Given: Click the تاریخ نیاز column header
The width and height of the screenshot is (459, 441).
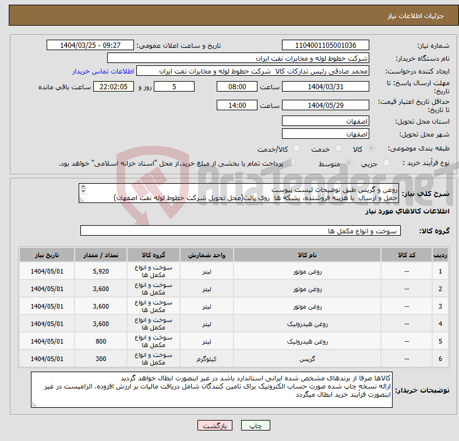Looking at the screenshot, I should [47, 255].
